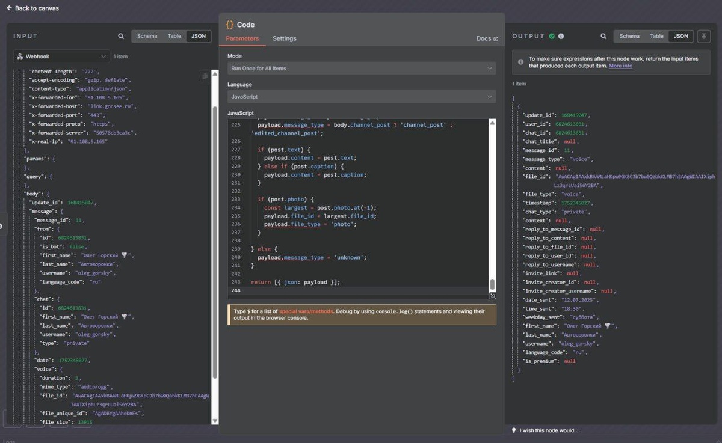722x443 pixels.
Task: Switch OUTPUT view to Table
Action: (x=656, y=36)
